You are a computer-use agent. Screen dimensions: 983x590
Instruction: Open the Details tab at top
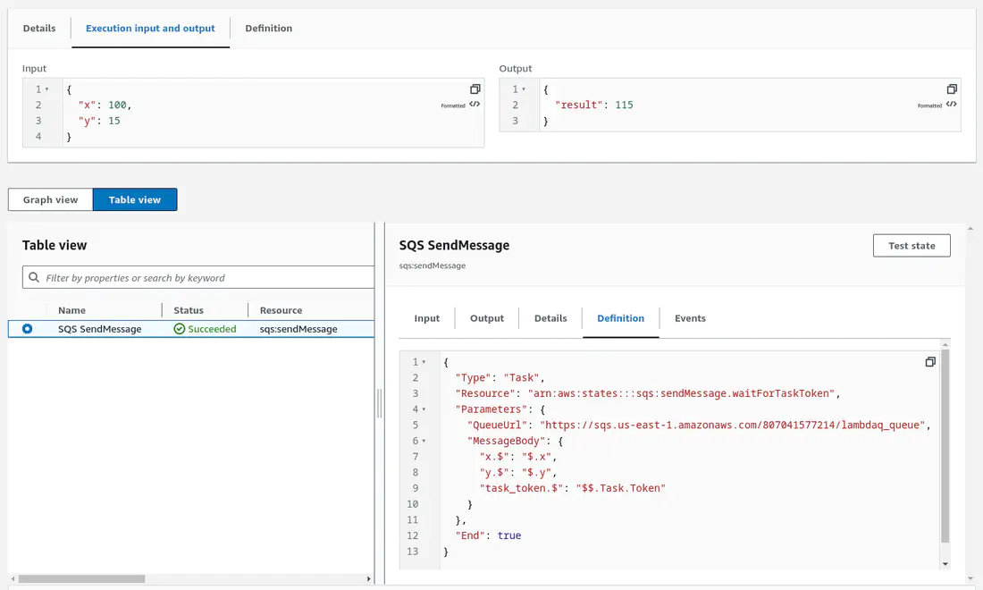tap(39, 29)
